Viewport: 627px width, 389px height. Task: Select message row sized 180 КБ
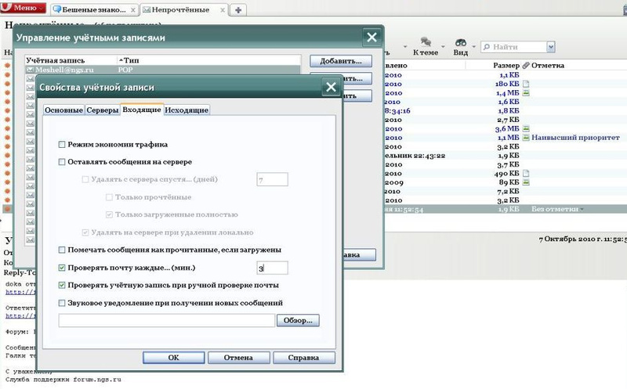[x=504, y=84]
